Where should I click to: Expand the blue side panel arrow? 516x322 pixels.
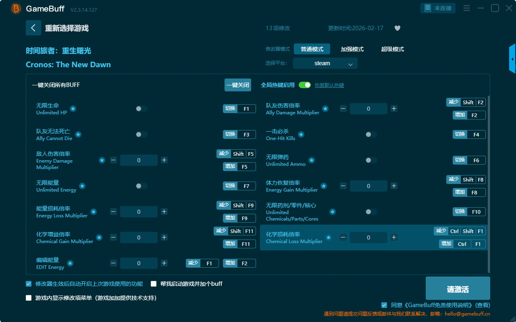(x=512, y=59)
